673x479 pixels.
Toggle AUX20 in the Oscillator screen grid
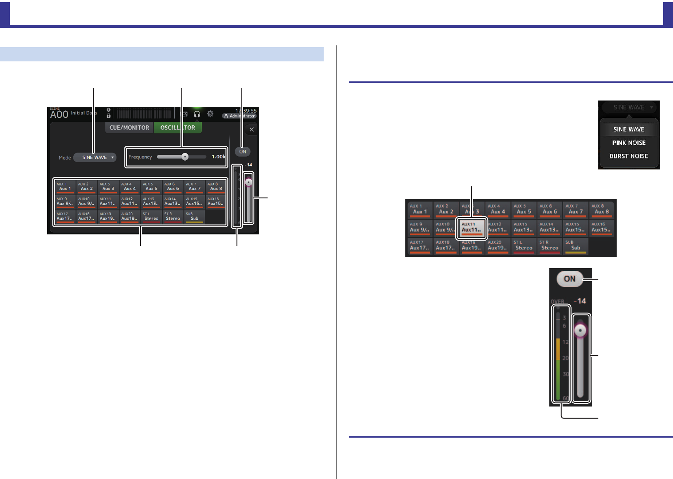(x=130, y=217)
